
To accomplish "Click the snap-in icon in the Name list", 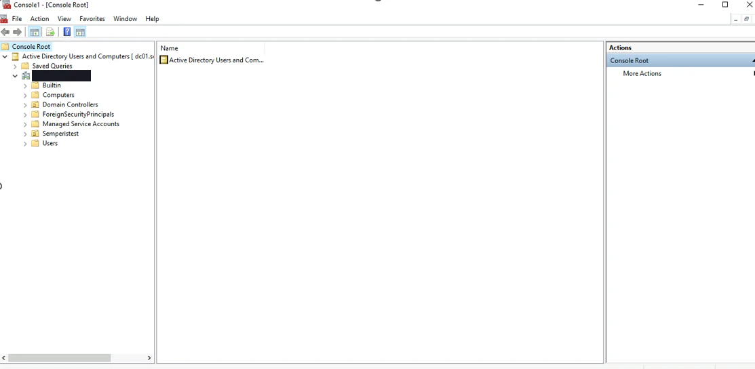I will tap(163, 60).
